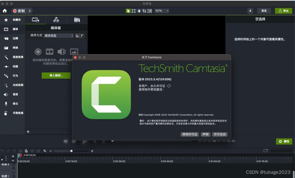Select the bounding-box transform tool
The height and width of the screenshot is (178, 295).
[133, 11]
